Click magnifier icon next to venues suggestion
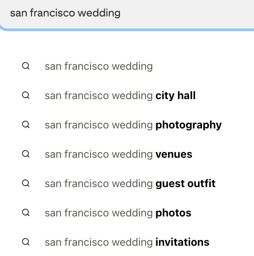Screen dimensions: 254x256 click(26, 154)
